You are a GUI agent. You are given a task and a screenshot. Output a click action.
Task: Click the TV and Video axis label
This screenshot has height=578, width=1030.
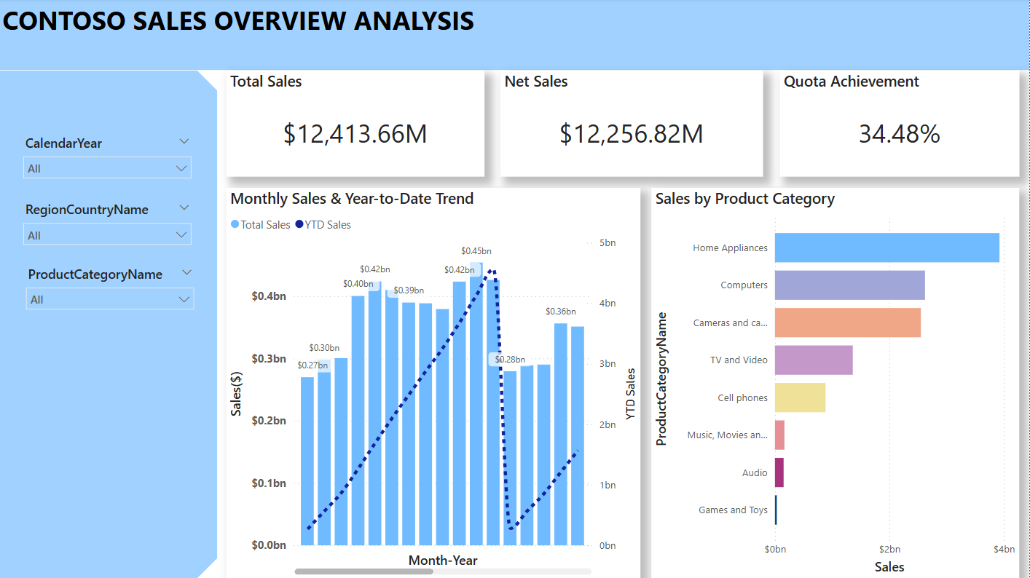739,360
